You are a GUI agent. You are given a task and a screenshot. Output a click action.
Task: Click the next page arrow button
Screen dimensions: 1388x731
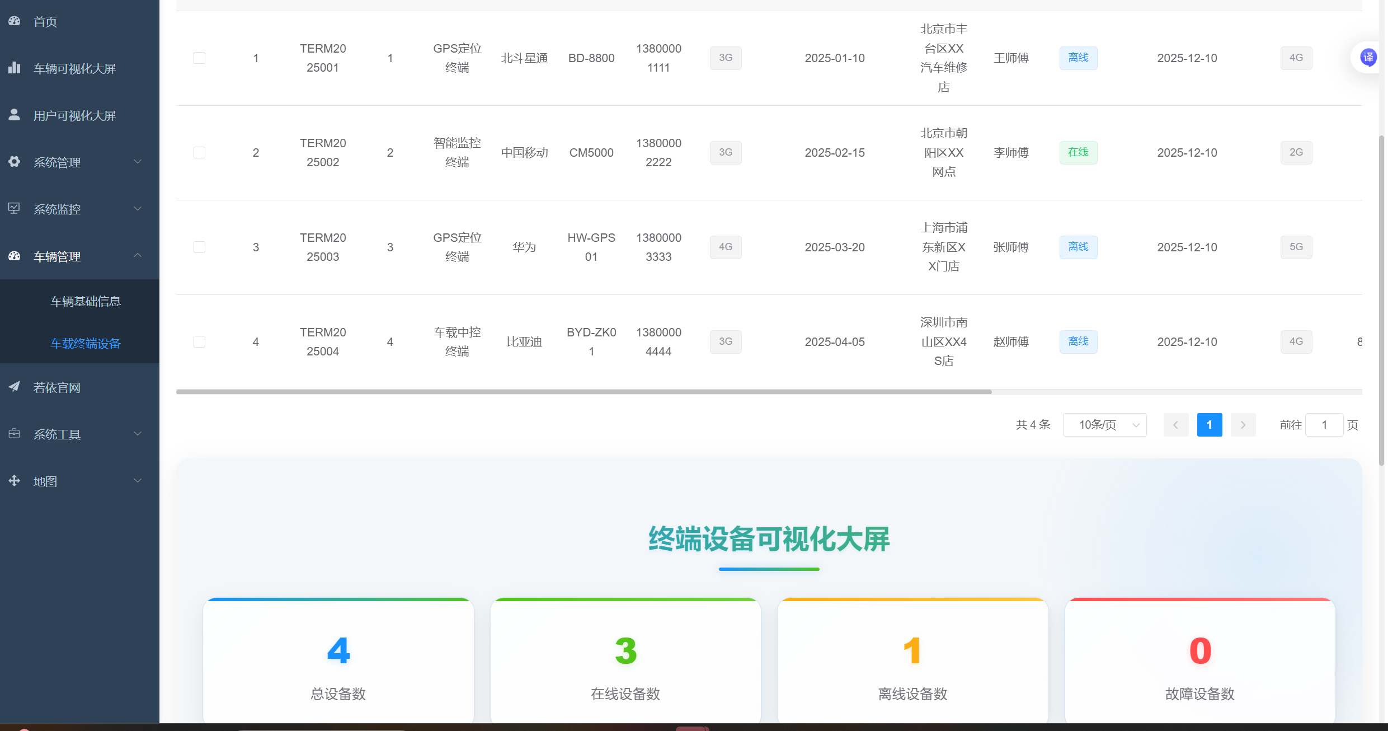click(1243, 425)
